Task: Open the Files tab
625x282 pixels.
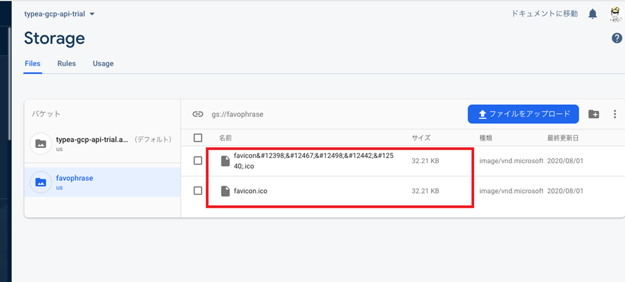Action: [x=32, y=63]
